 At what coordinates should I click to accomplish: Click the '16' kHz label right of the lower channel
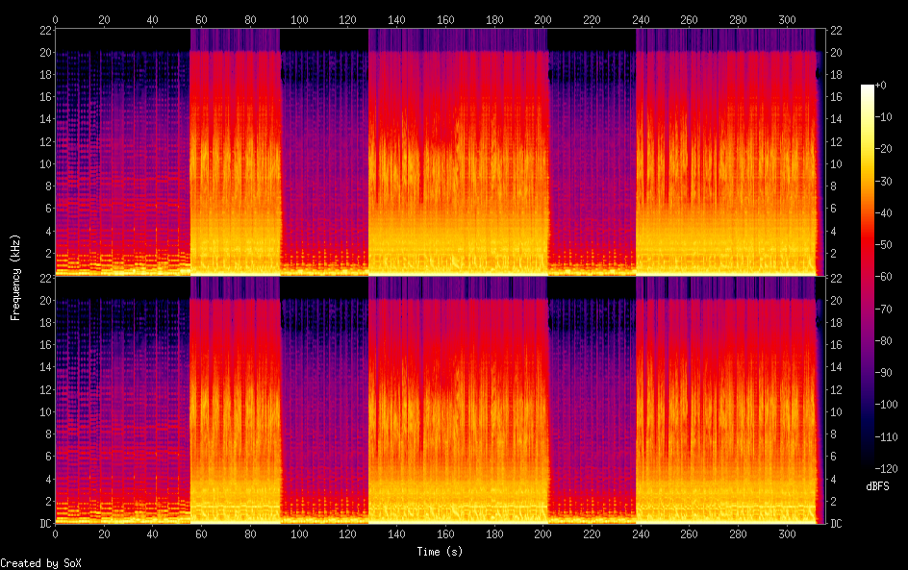tap(837, 345)
